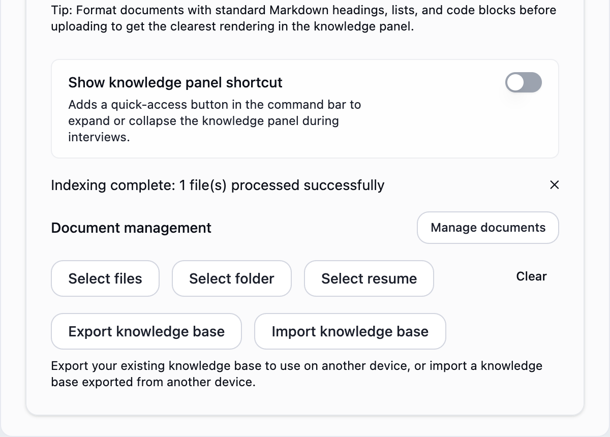The height and width of the screenshot is (437, 610).
Task: Enable the knowledge panel shortcut toggle
Action: point(524,82)
